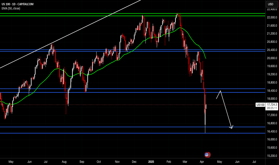This screenshot has width=279, height=165.
Task: Click the current price tag 17,724.3
Action: pyautogui.click(x=272, y=104)
